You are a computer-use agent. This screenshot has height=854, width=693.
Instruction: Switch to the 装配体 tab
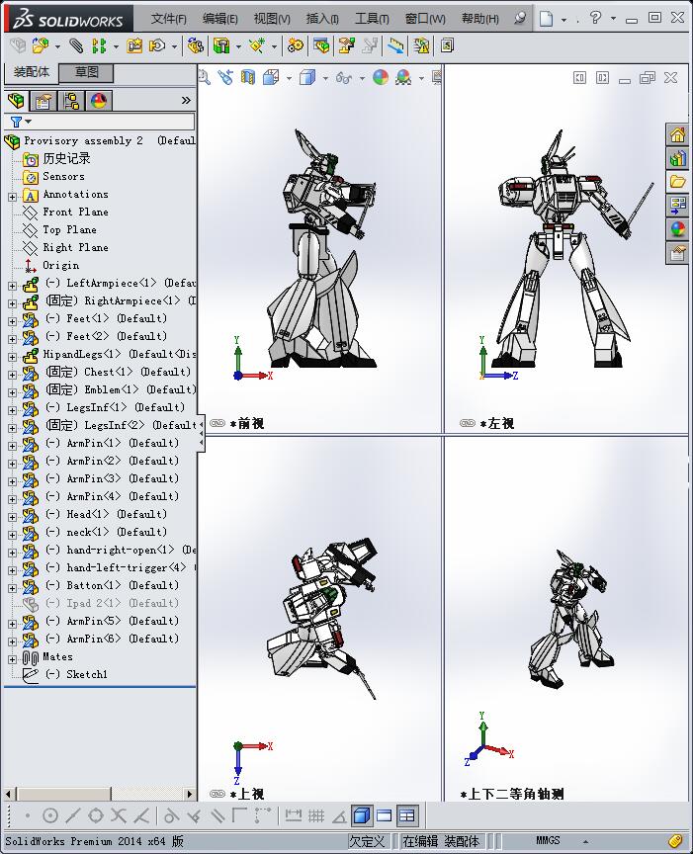[x=31, y=72]
